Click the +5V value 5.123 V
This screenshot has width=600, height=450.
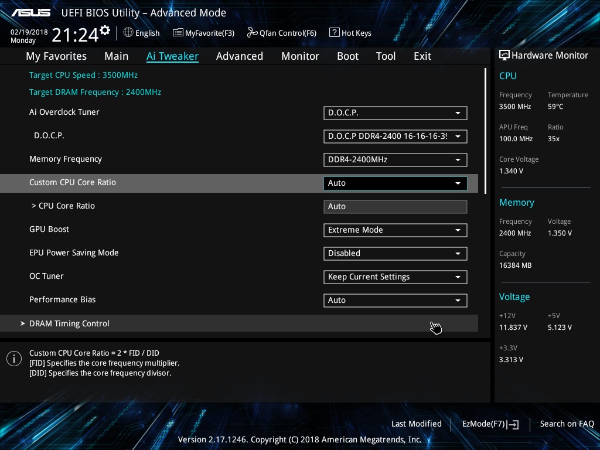(560, 328)
